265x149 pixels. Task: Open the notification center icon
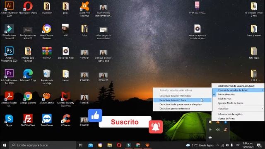(x=259, y=145)
